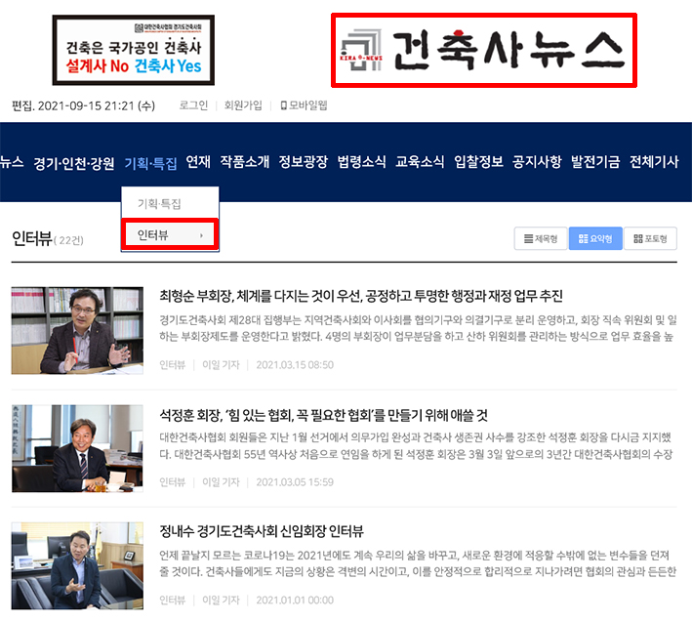Click the mobile phone icon beside 모바일웹
The image size is (692, 621).
pos(284,105)
